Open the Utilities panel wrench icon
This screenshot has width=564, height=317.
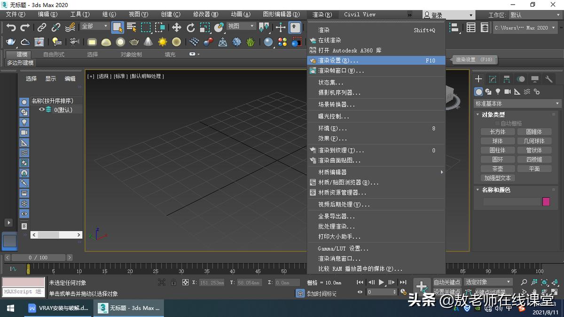click(549, 79)
